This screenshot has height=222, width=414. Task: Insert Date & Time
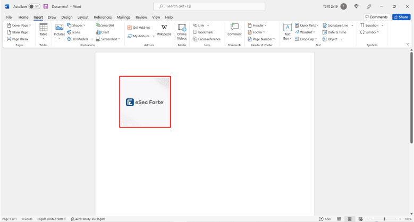334,32
